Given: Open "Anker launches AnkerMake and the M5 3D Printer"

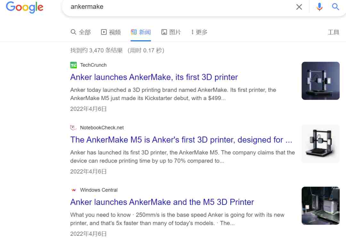Looking at the screenshot, I should 162,202.
